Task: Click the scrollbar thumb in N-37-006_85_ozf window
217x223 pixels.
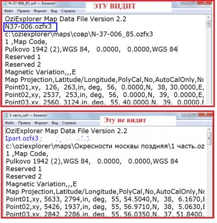Action: point(209,23)
